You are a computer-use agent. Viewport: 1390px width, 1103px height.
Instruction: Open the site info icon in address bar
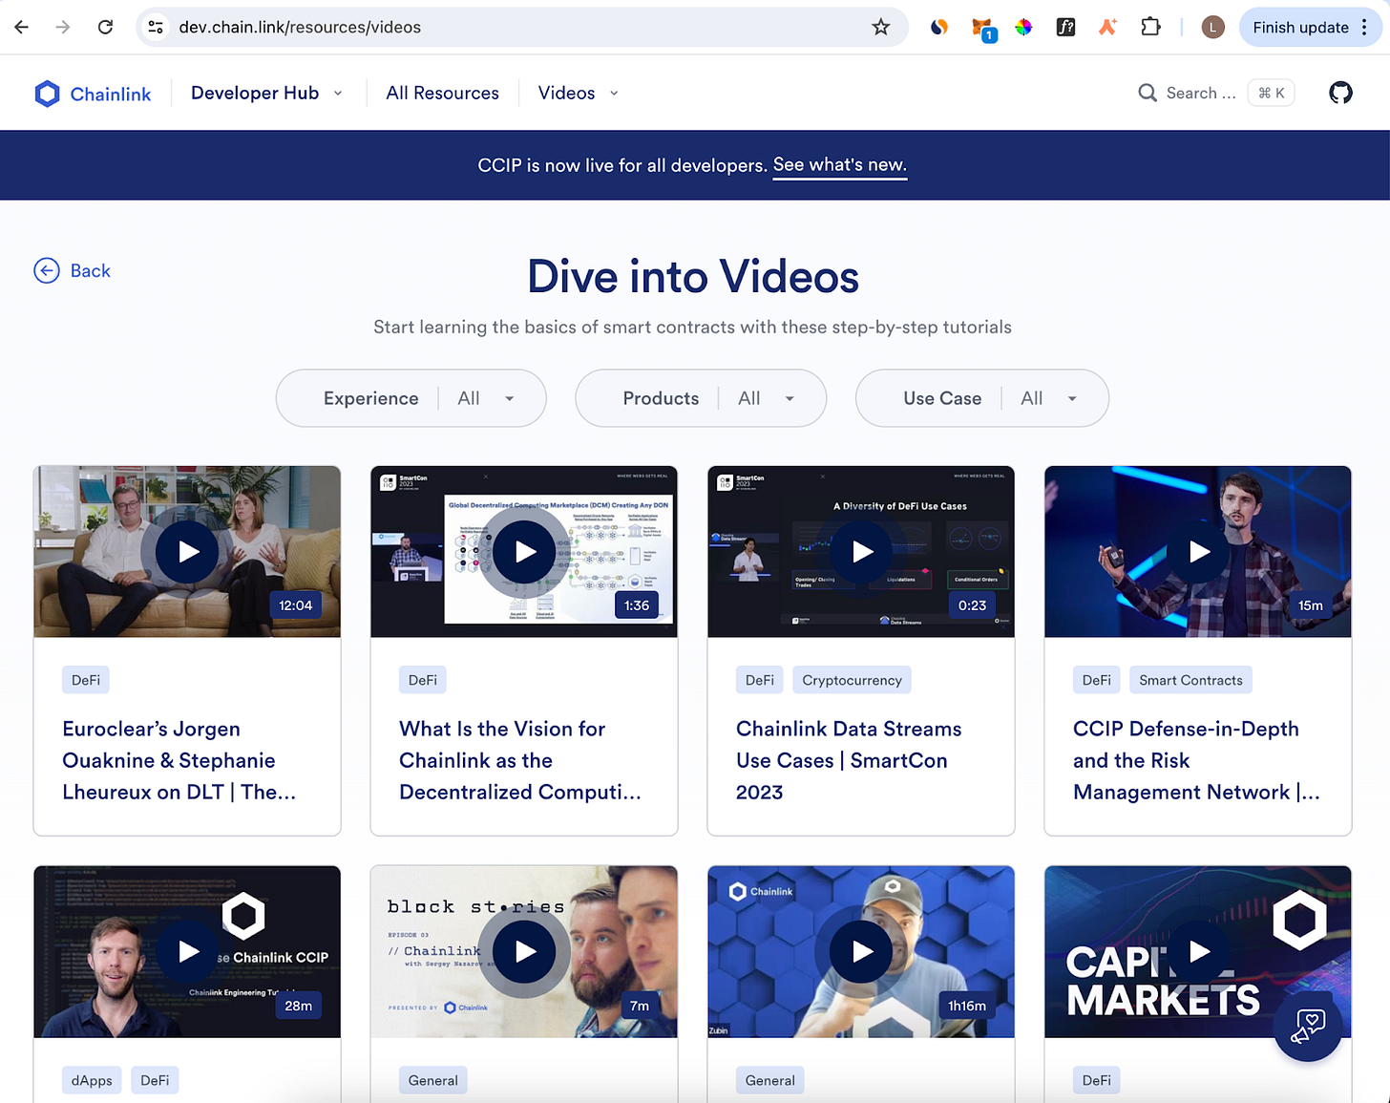[x=156, y=27]
